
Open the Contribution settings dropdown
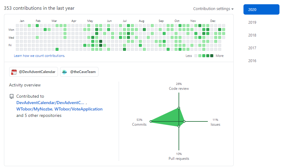(x=213, y=9)
